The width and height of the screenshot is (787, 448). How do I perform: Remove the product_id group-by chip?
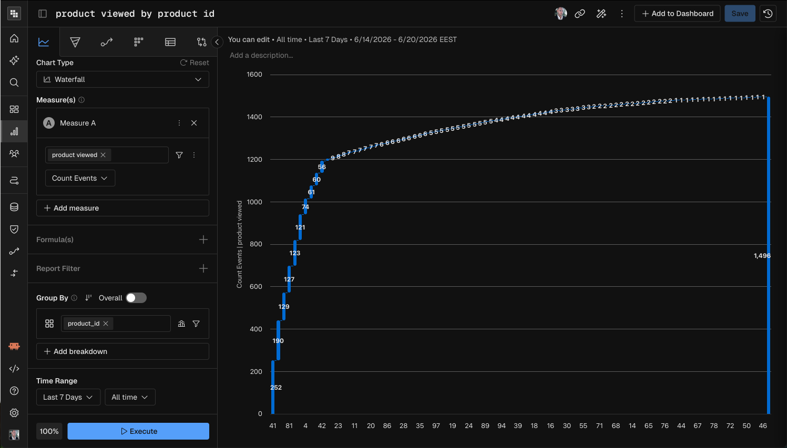pyautogui.click(x=106, y=324)
